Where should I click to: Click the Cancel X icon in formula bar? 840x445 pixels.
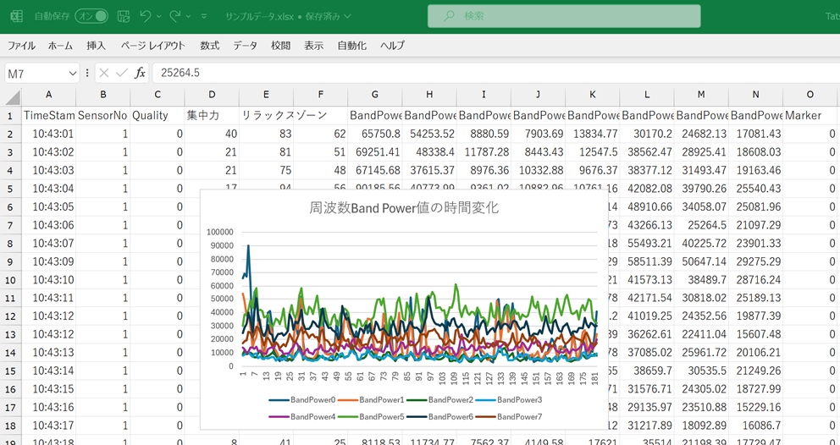point(103,74)
